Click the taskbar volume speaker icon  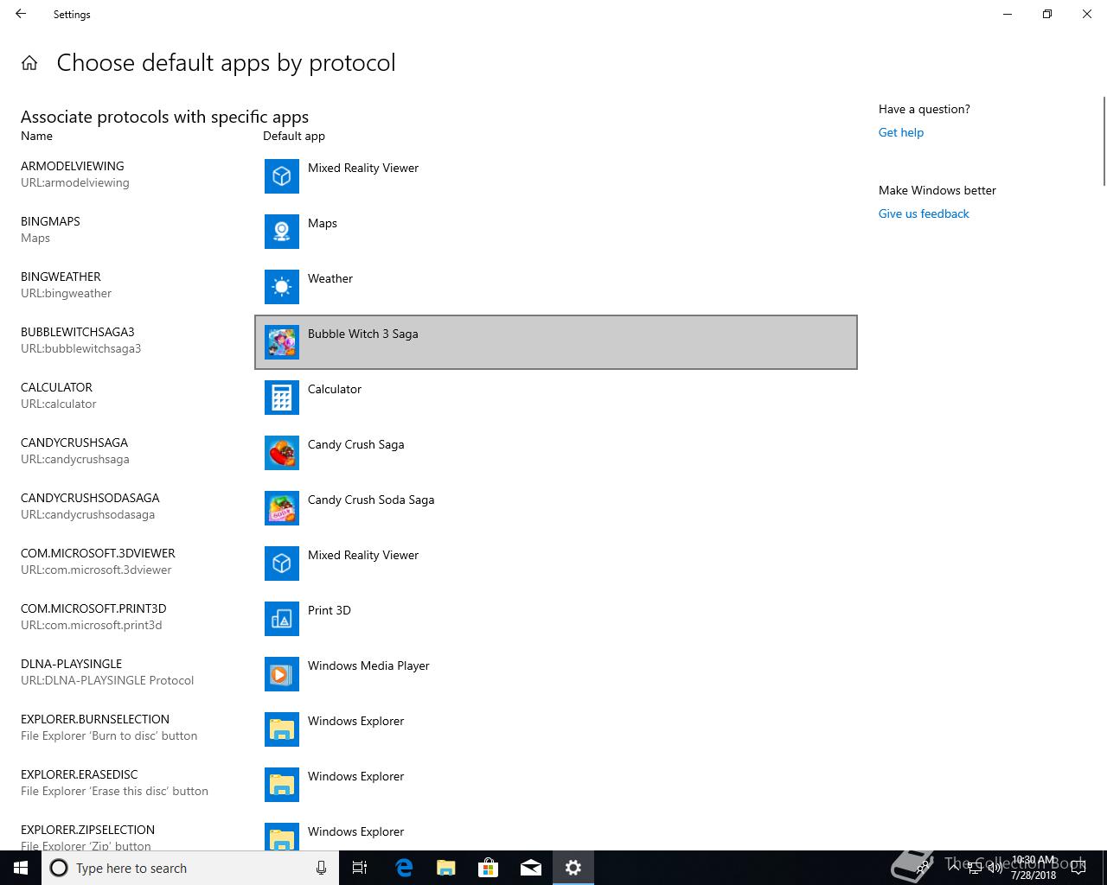995,868
